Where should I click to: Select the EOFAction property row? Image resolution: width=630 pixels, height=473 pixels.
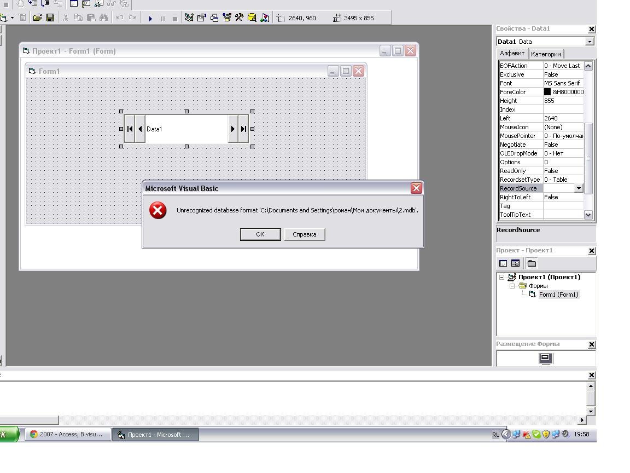541,66
